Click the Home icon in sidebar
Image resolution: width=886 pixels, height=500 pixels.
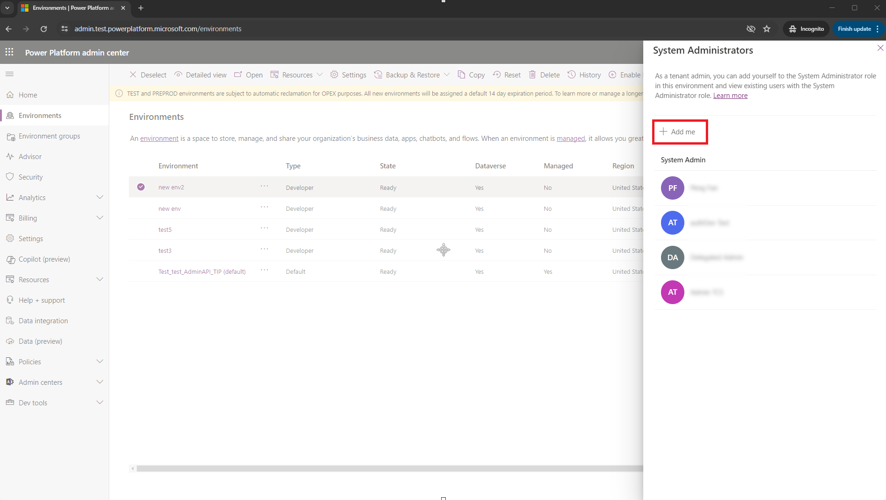(x=10, y=95)
